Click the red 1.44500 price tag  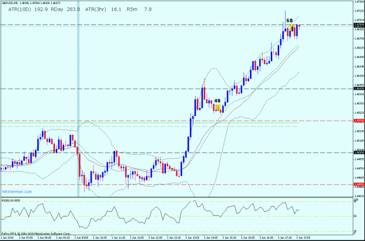(359, 184)
